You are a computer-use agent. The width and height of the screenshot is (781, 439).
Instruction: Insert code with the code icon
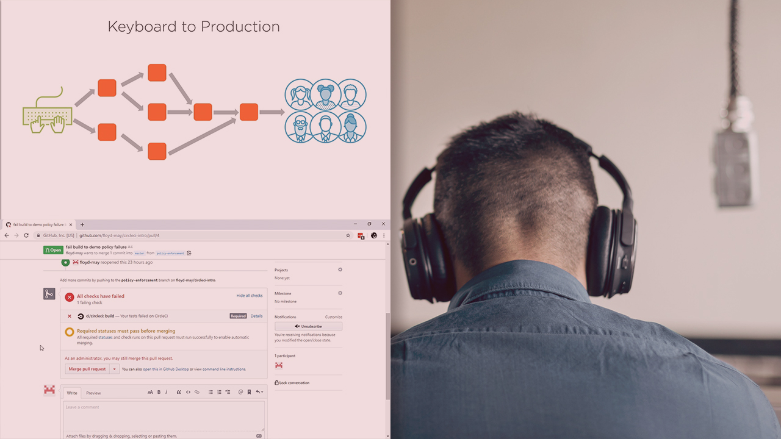tap(188, 392)
